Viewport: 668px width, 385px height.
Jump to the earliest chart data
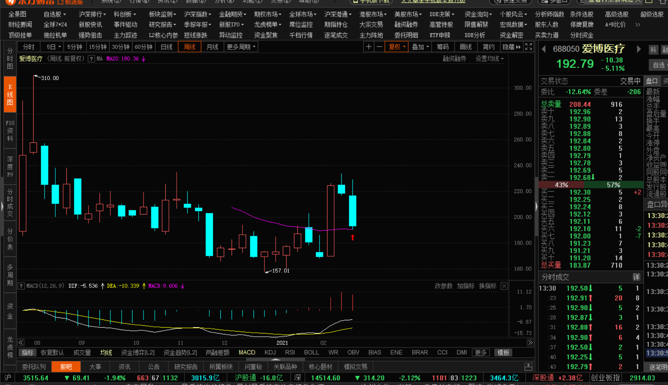pyautogui.click(x=21, y=342)
